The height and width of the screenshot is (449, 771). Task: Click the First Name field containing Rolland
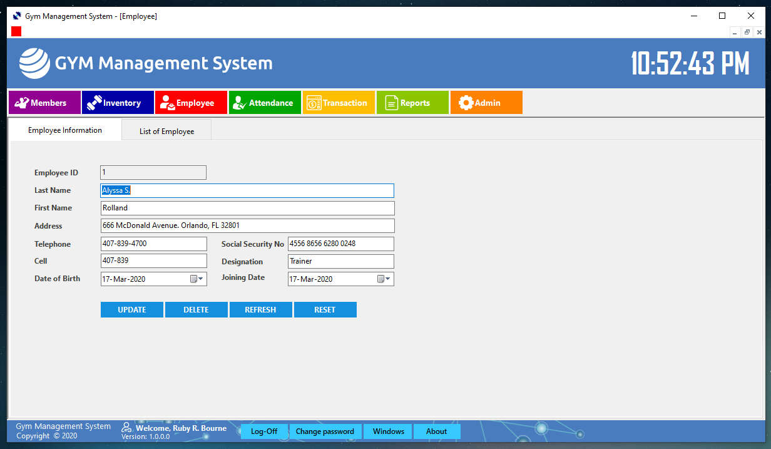pyautogui.click(x=248, y=208)
